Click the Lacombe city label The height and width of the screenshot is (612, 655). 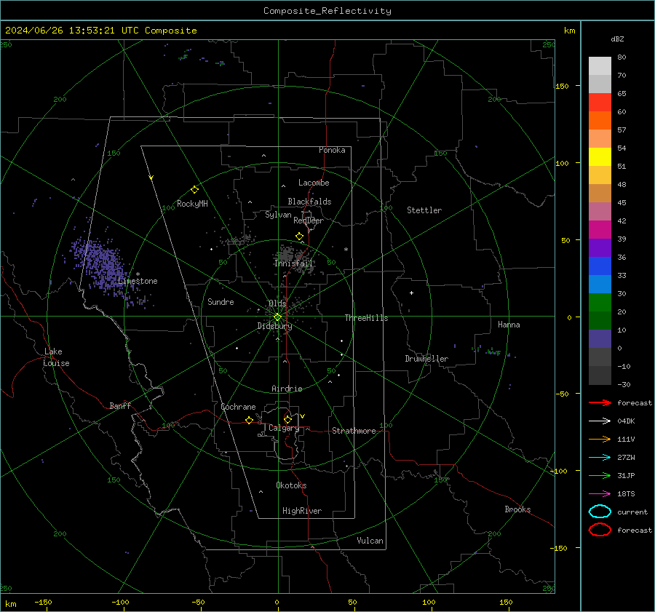tap(314, 183)
